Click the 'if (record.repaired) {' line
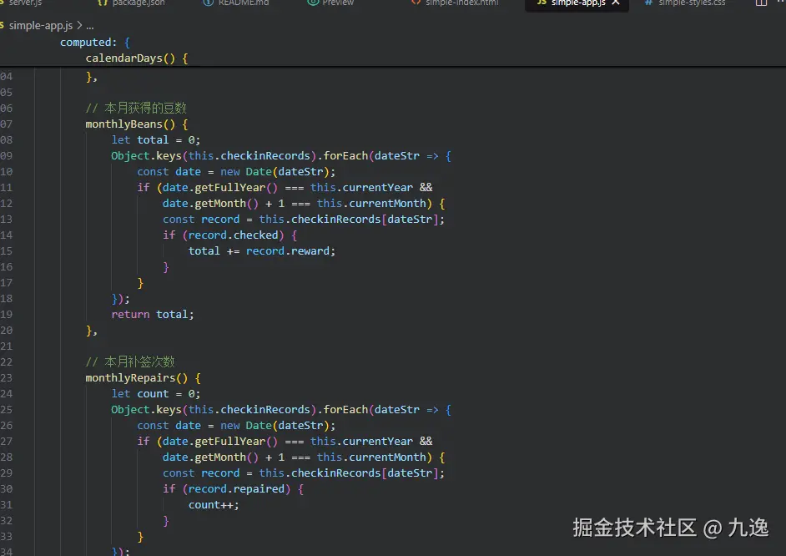 click(x=233, y=489)
